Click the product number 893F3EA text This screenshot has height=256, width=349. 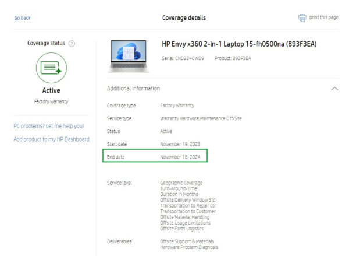(x=233, y=58)
